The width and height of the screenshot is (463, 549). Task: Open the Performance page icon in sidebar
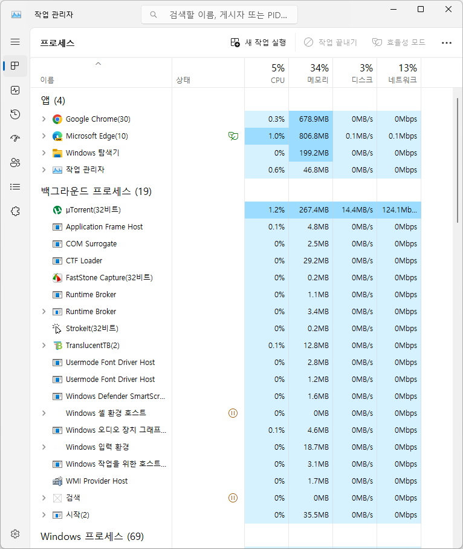(15, 90)
